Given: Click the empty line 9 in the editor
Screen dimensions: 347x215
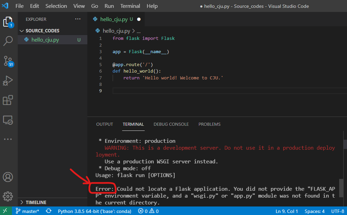Looking at the screenshot, I should (x=230, y=91).
